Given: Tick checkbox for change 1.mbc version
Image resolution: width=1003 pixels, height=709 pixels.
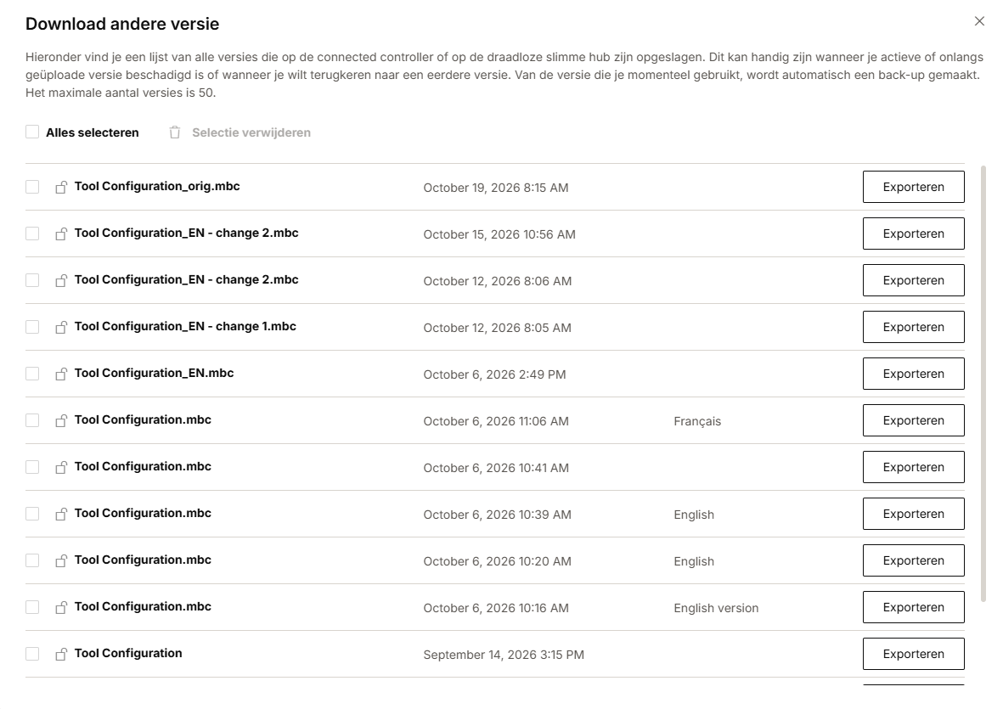Looking at the screenshot, I should pos(32,327).
